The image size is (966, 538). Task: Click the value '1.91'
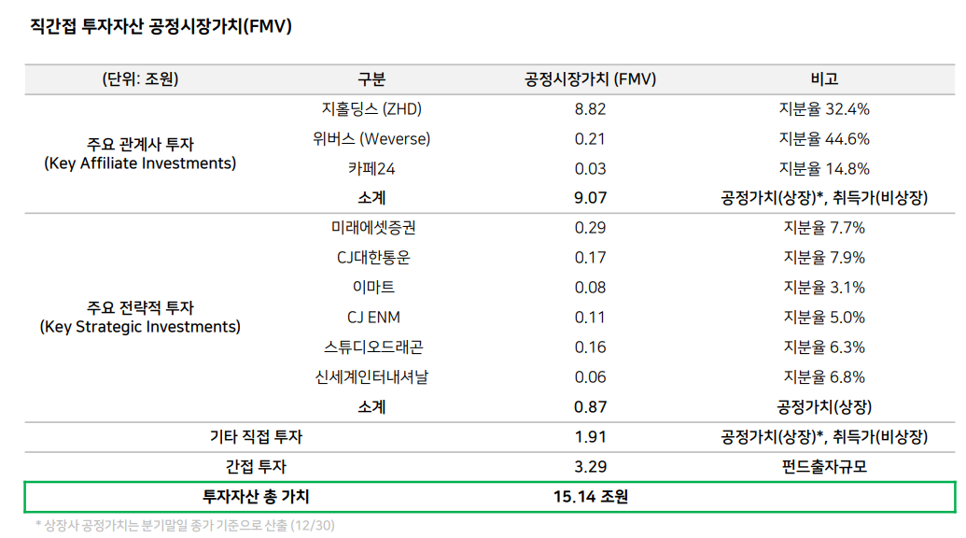click(x=590, y=437)
